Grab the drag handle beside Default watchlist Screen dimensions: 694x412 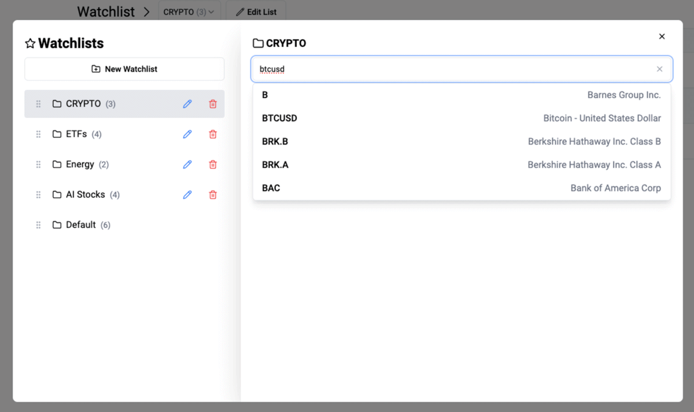[39, 225]
